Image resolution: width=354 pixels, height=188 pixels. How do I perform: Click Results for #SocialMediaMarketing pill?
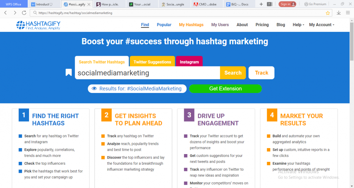point(137,88)
